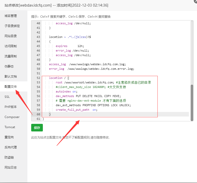Switch to PHP版本 tab

point(11,107)
